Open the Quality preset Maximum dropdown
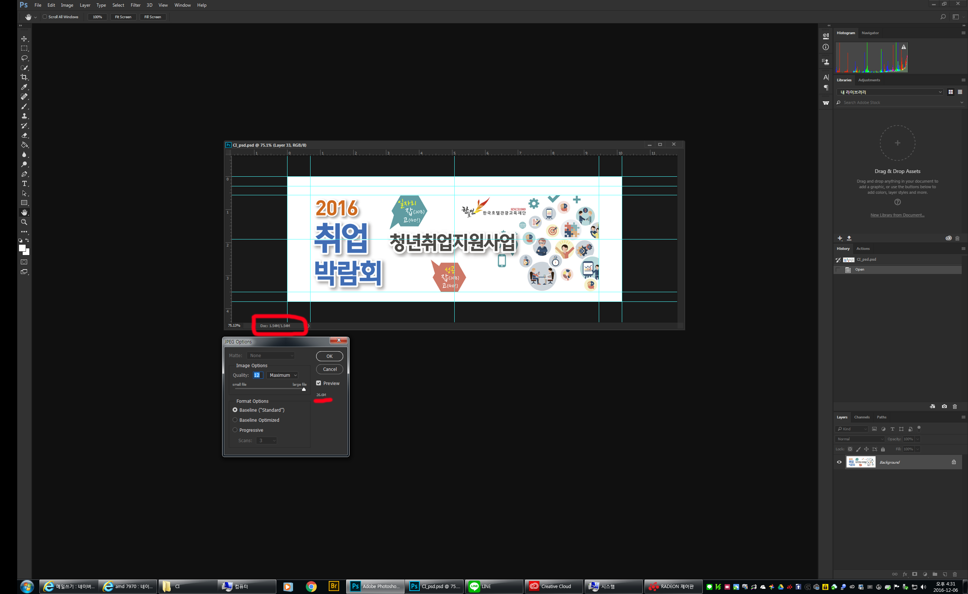This screenshot has width=968, height=594. (x=282, y=375)
